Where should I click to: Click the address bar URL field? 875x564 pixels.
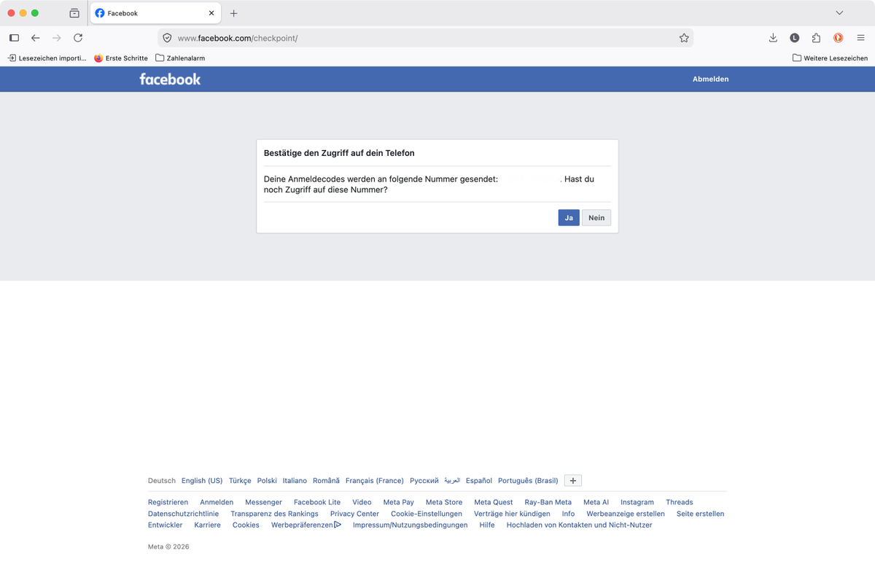(x=425, y=38)
